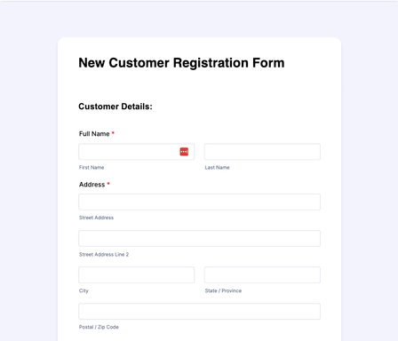Screen dimensions: 398x341
Task: Focus the Last Name input field
Action: (x=262, y=152)
